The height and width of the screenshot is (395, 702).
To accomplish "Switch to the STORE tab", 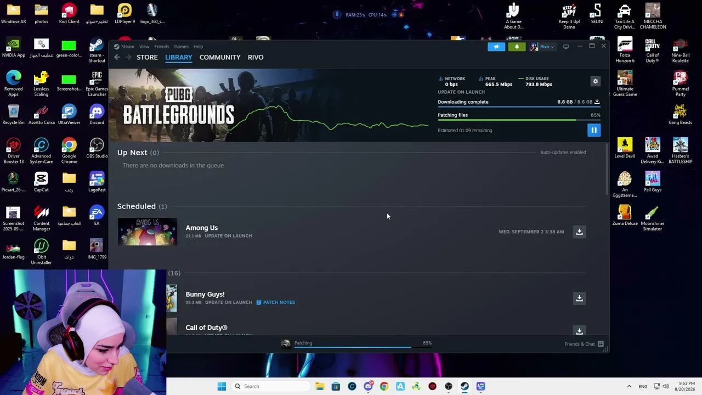I will coord(147,57).
